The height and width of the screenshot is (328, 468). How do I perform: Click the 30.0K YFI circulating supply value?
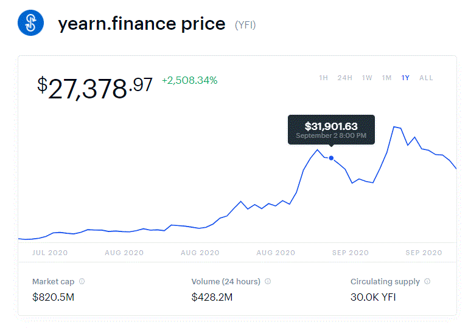coord(373,297)
